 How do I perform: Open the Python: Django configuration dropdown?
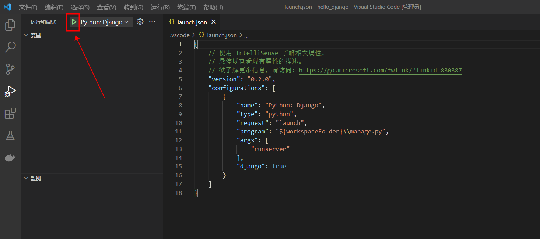[105, 22]
